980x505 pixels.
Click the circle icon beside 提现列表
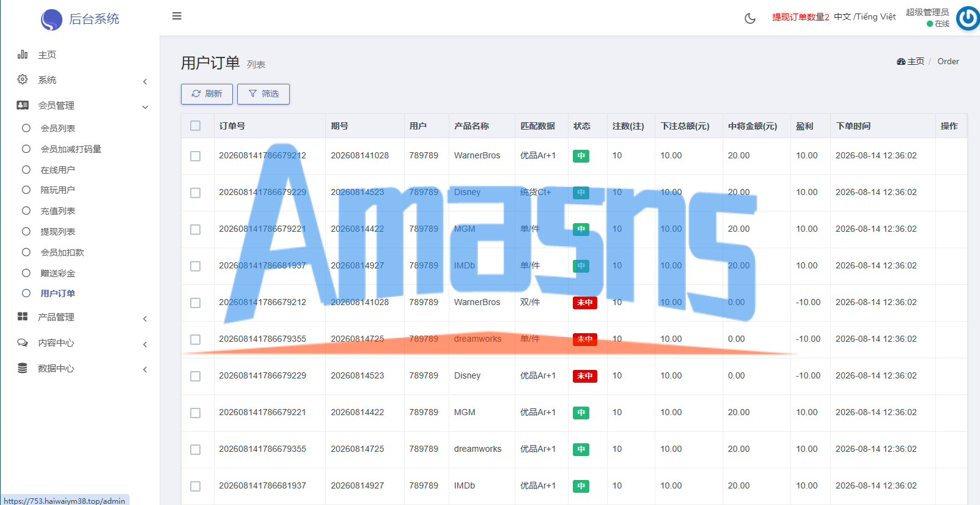click(26, 232)
